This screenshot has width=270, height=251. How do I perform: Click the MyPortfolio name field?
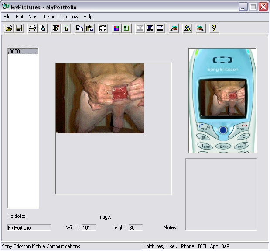coord(29,227)
